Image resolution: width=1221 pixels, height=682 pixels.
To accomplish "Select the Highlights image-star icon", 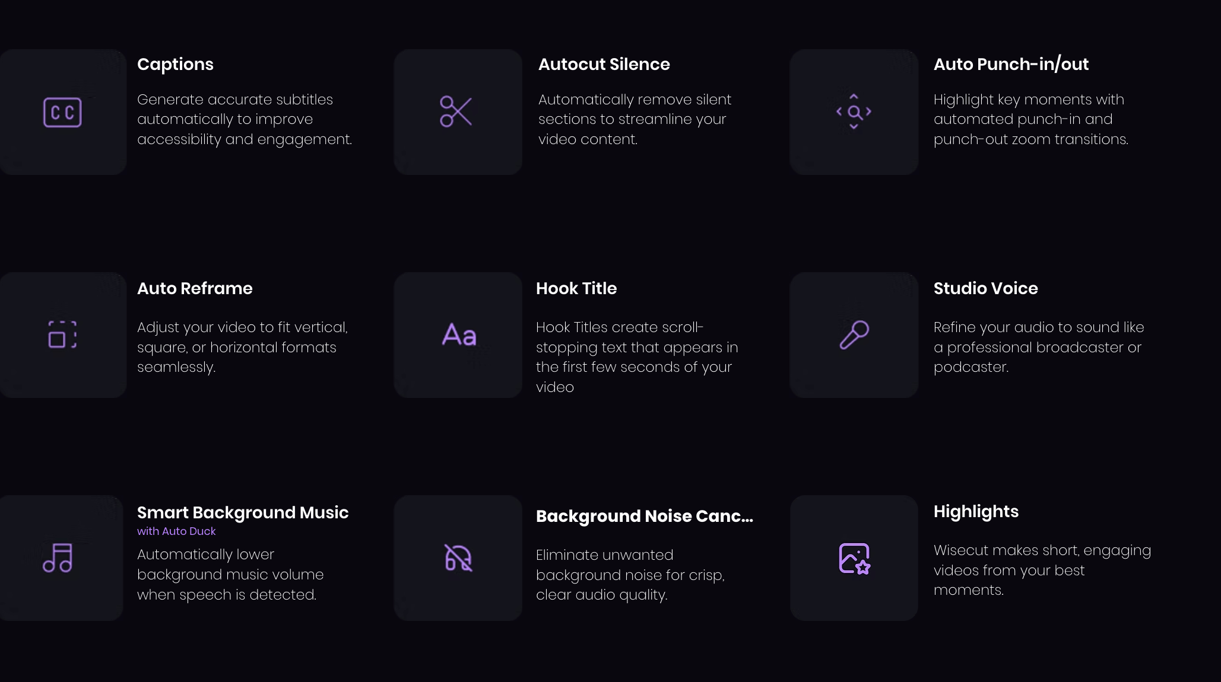I will (x=854, y=558).
